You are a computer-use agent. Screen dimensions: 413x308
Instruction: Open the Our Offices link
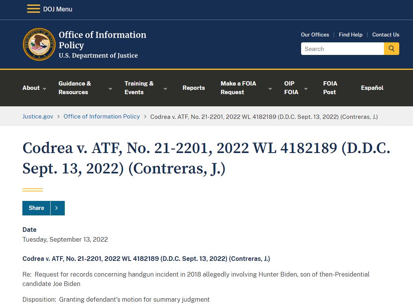click(x=315, y=35)
